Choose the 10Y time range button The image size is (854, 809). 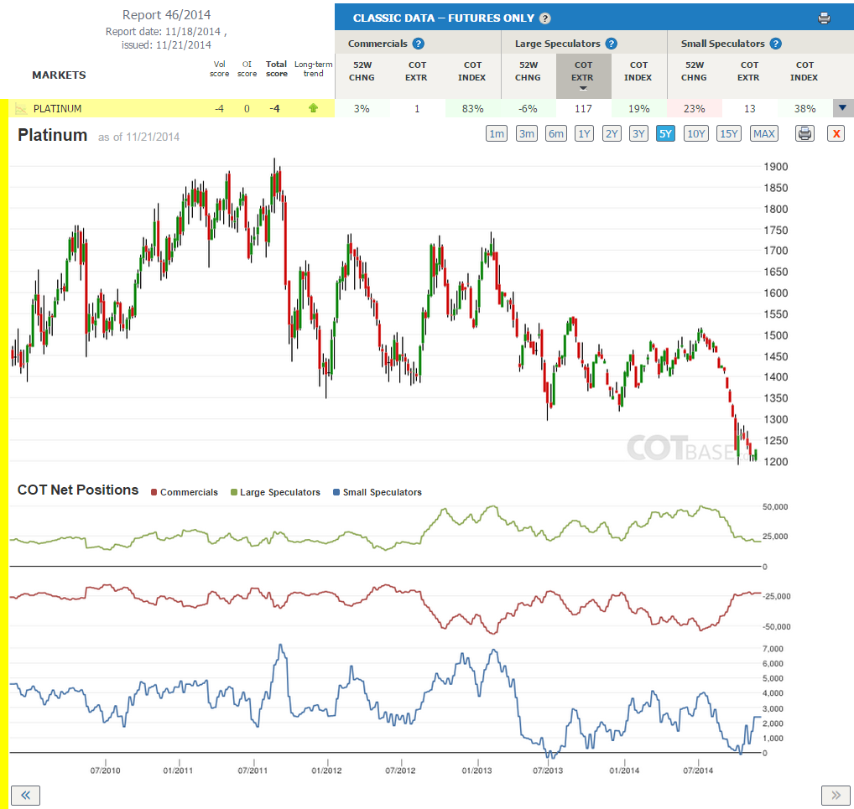click(696, 133)
